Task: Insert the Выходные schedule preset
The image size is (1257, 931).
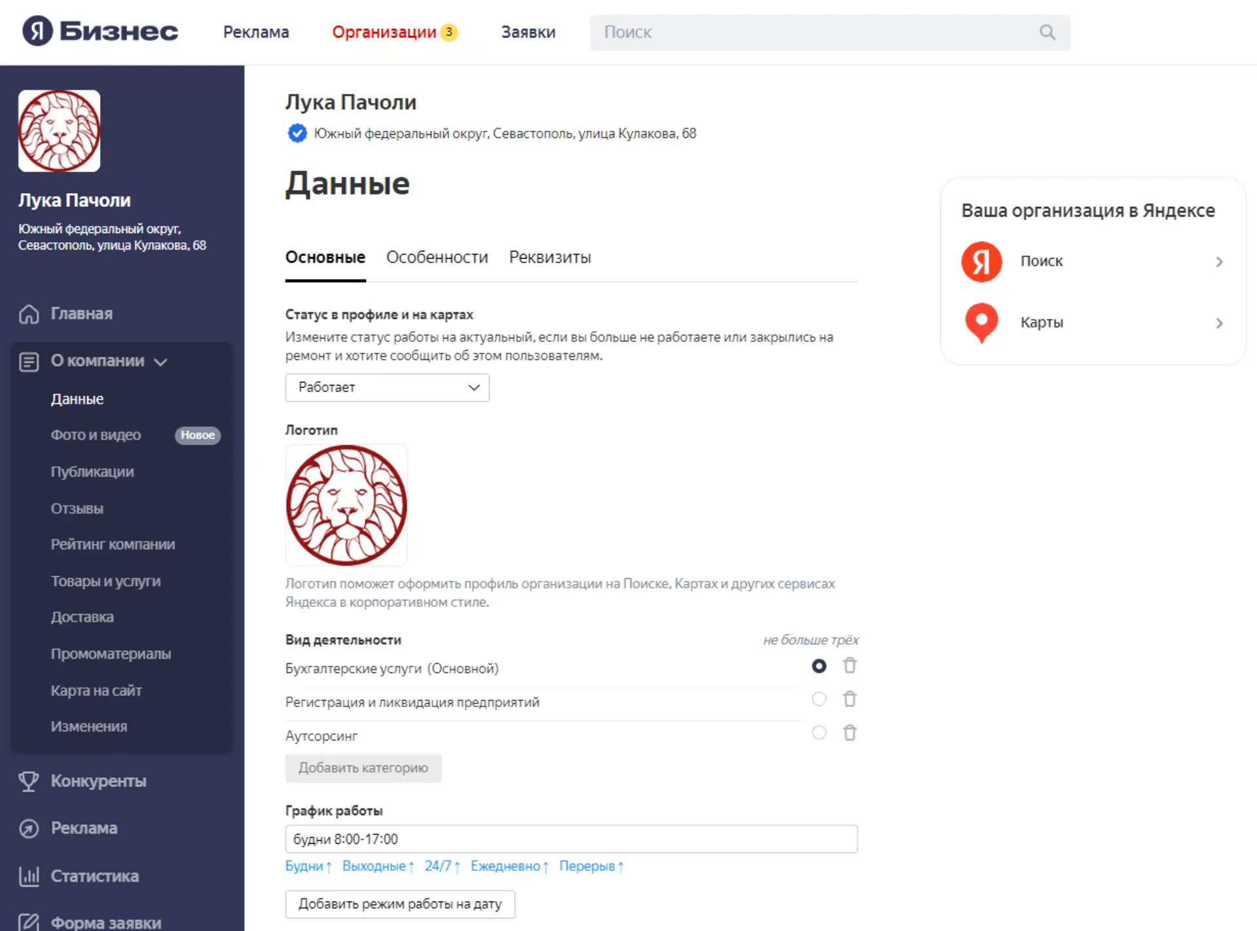Action: [x=378, y=866]
